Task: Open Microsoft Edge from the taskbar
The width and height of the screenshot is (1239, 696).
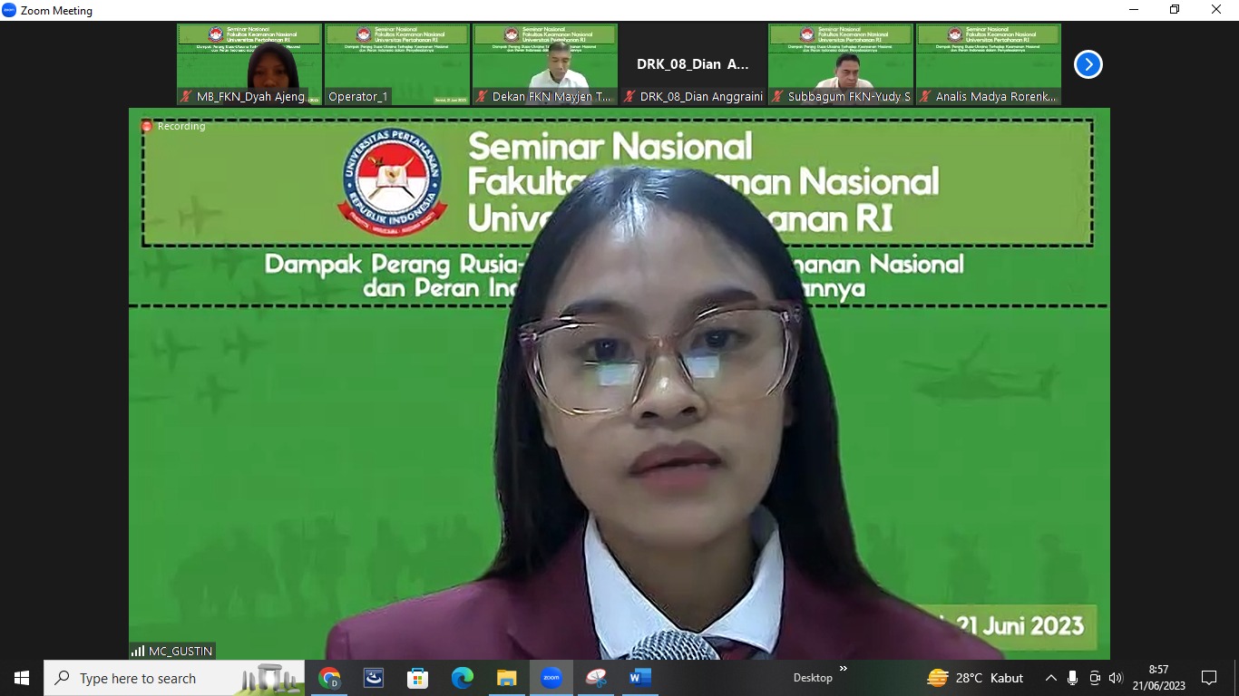Action: [463, 678]
